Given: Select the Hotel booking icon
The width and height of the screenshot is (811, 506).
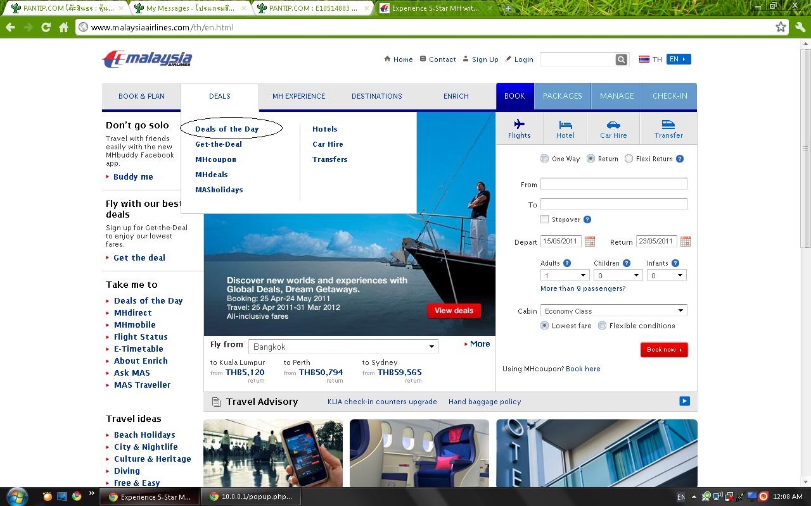Looking at the screenshot, I should 565,128.
